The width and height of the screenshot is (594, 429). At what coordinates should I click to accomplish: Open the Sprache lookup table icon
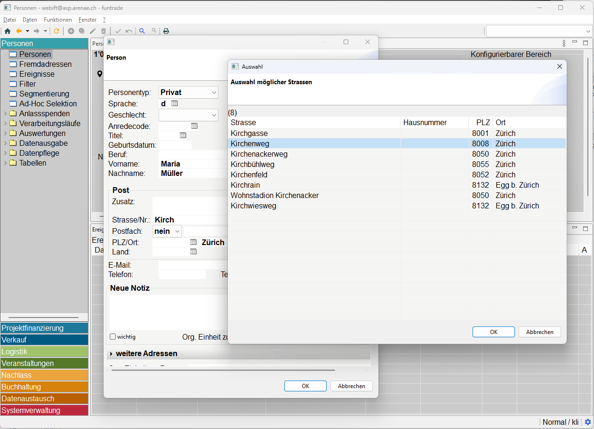175,103
